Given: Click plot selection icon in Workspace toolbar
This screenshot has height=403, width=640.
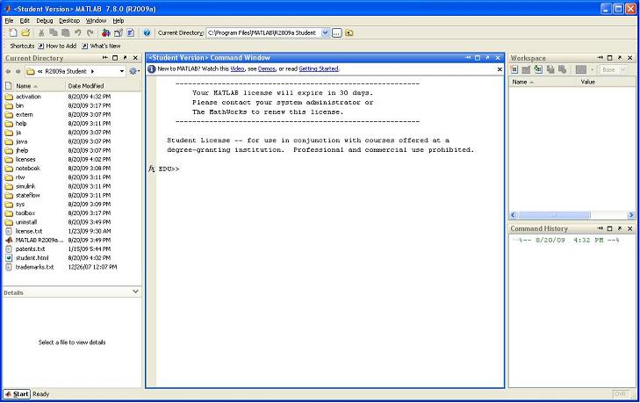Looking at the screenshot, I should pyautogui.click(x=581, y=70).
